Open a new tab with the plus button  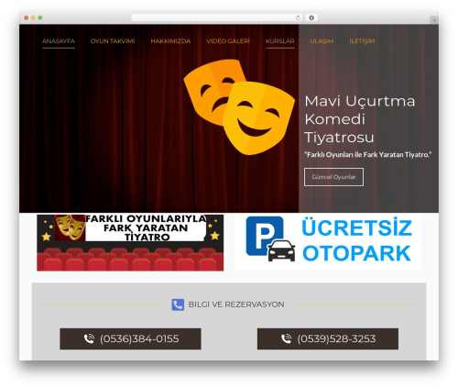(434, 20)
